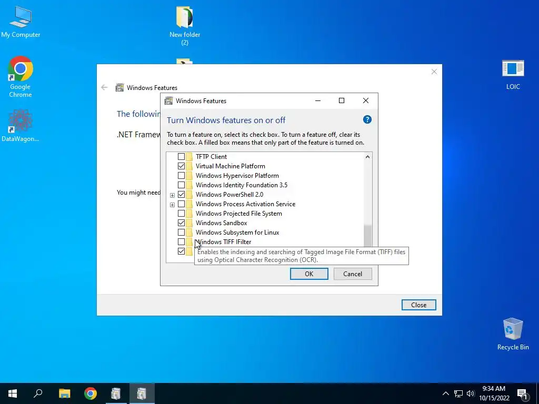Cancel the Windows Features dialog

point(353,274)
